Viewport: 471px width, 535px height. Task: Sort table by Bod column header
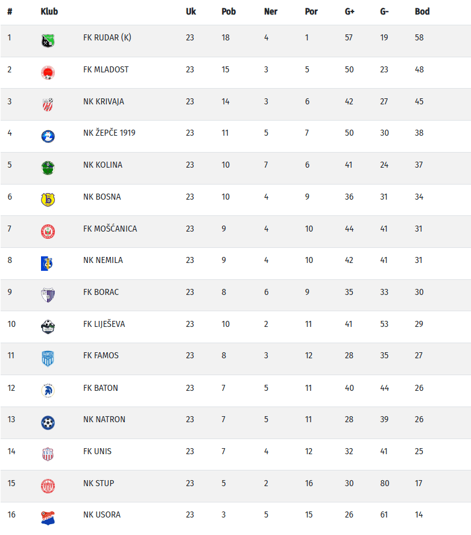pyautogui.click(x=422, y=11)
